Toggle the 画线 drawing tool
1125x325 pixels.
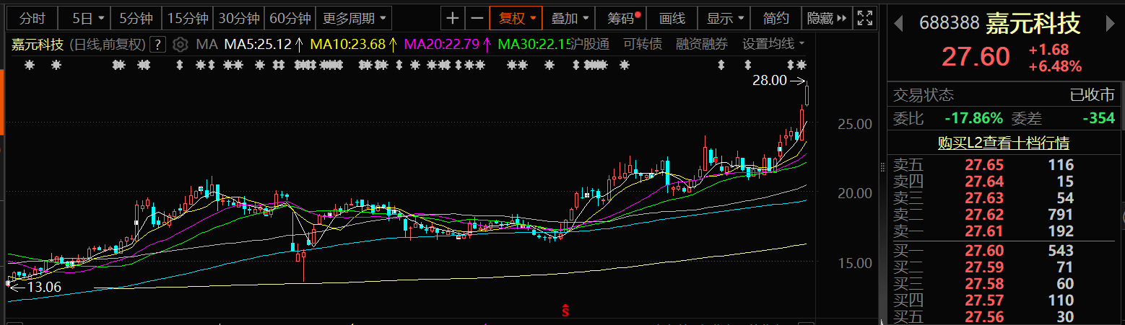click(x=672, y=18)
